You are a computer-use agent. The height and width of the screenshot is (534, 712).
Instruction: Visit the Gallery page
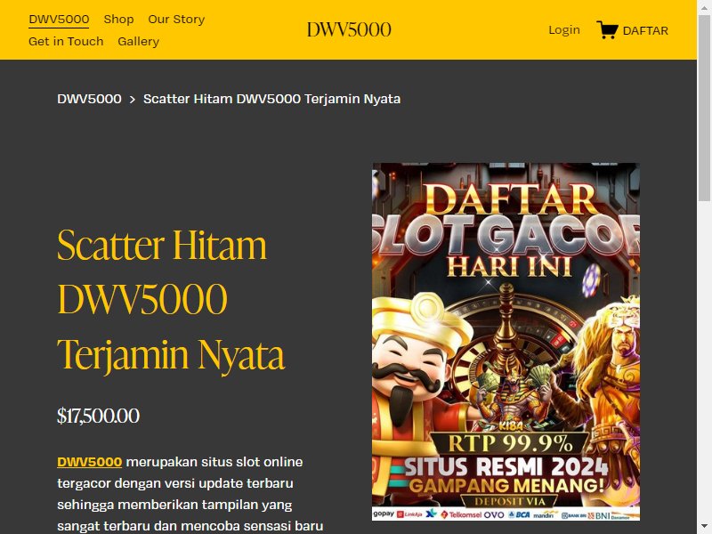139,41
